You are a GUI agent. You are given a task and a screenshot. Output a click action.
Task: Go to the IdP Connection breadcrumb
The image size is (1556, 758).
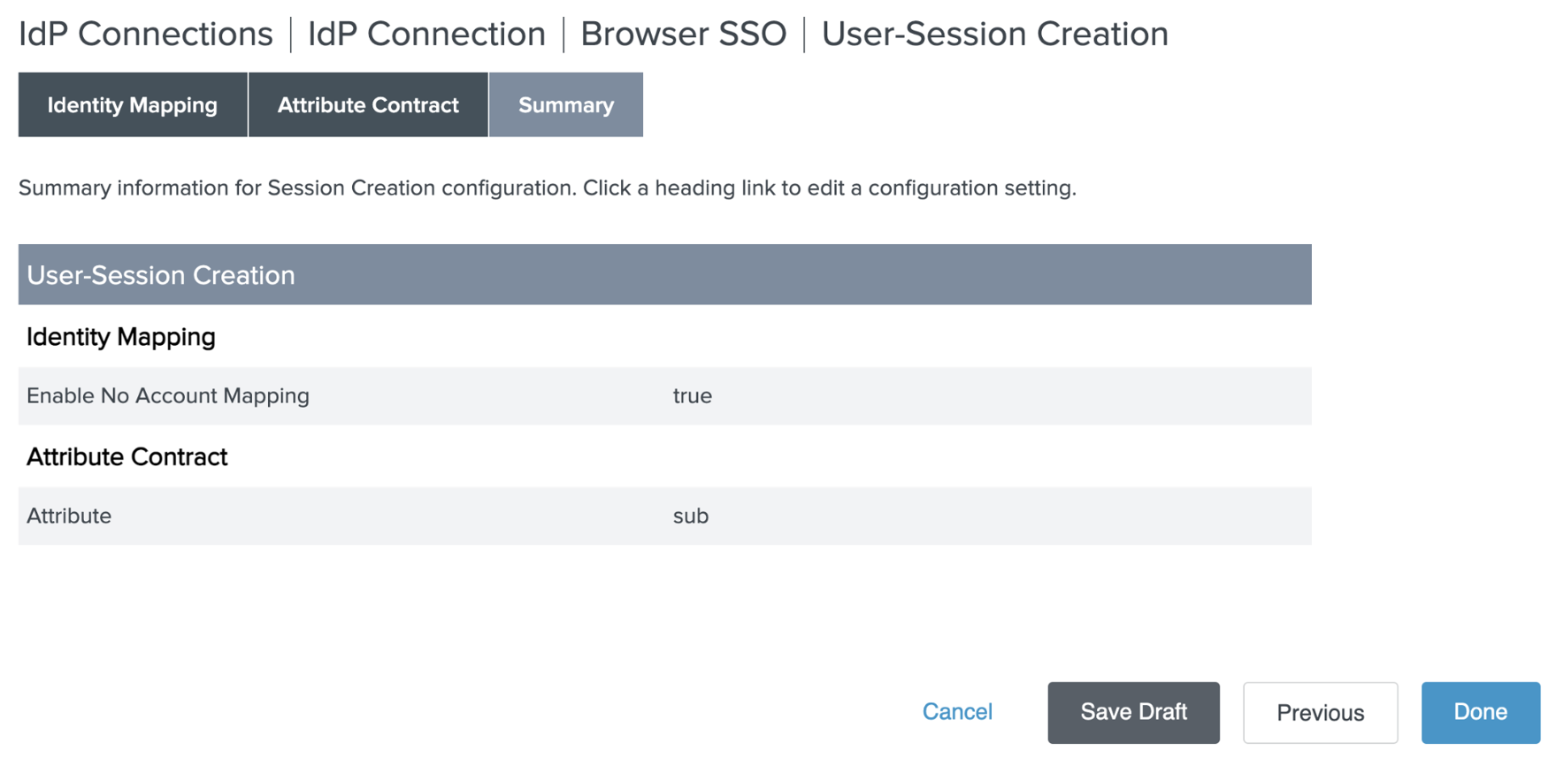coord(426,34)
